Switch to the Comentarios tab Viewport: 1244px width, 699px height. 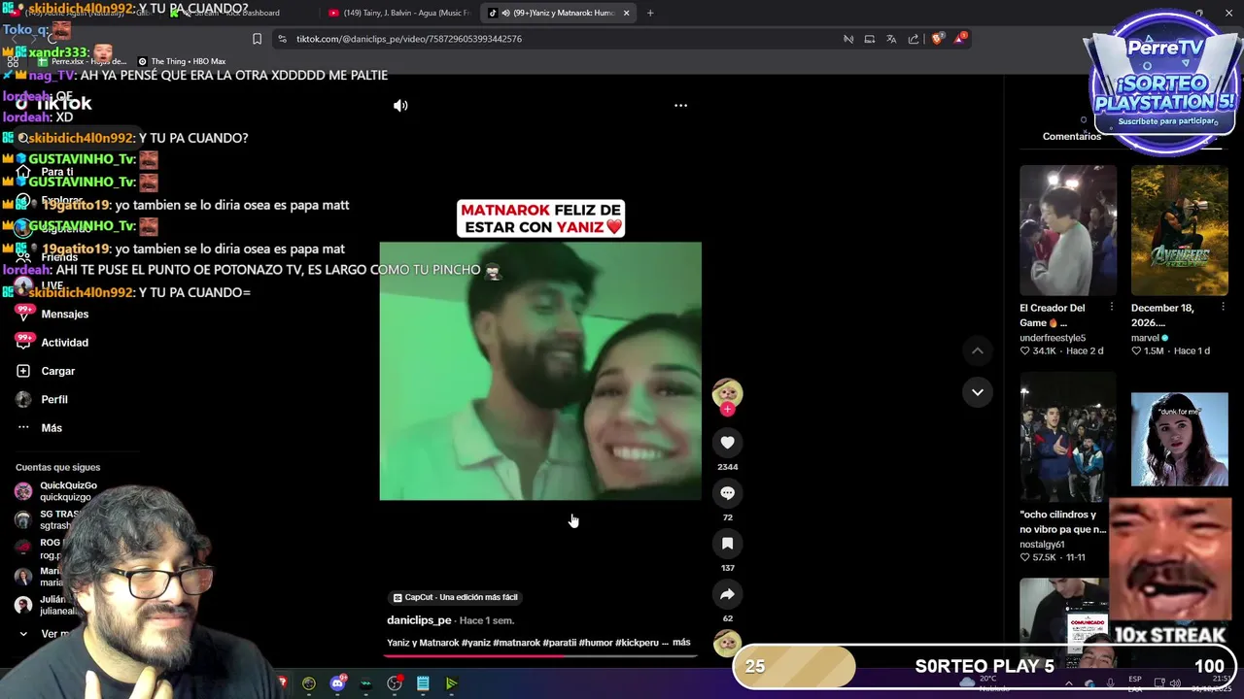[x=1072, y=137]
